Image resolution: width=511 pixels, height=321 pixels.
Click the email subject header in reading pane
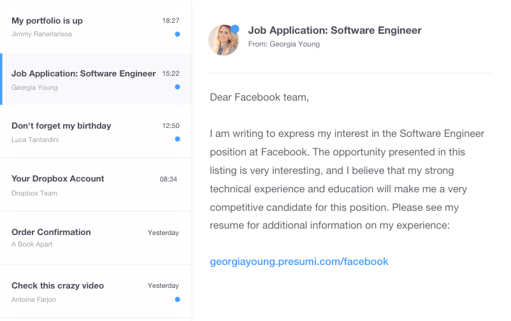(335, 30)
